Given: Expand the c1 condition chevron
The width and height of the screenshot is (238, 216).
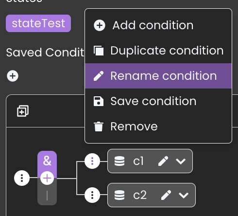Looking at the screenshot, I should point(181,162).
